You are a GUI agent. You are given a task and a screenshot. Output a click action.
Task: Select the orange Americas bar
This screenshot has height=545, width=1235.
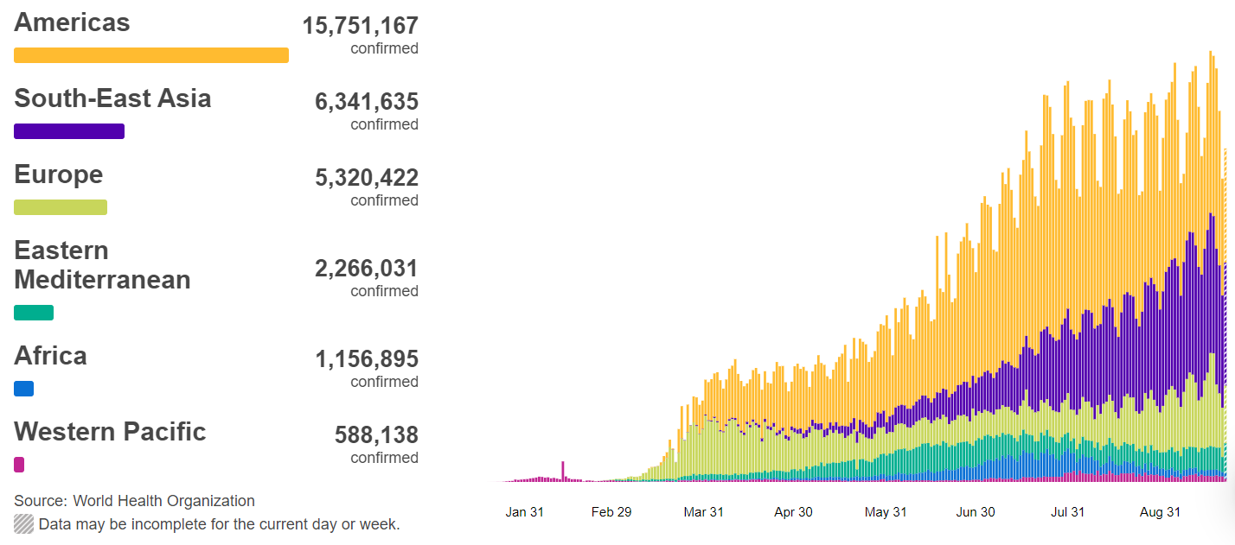pos(150,55)
